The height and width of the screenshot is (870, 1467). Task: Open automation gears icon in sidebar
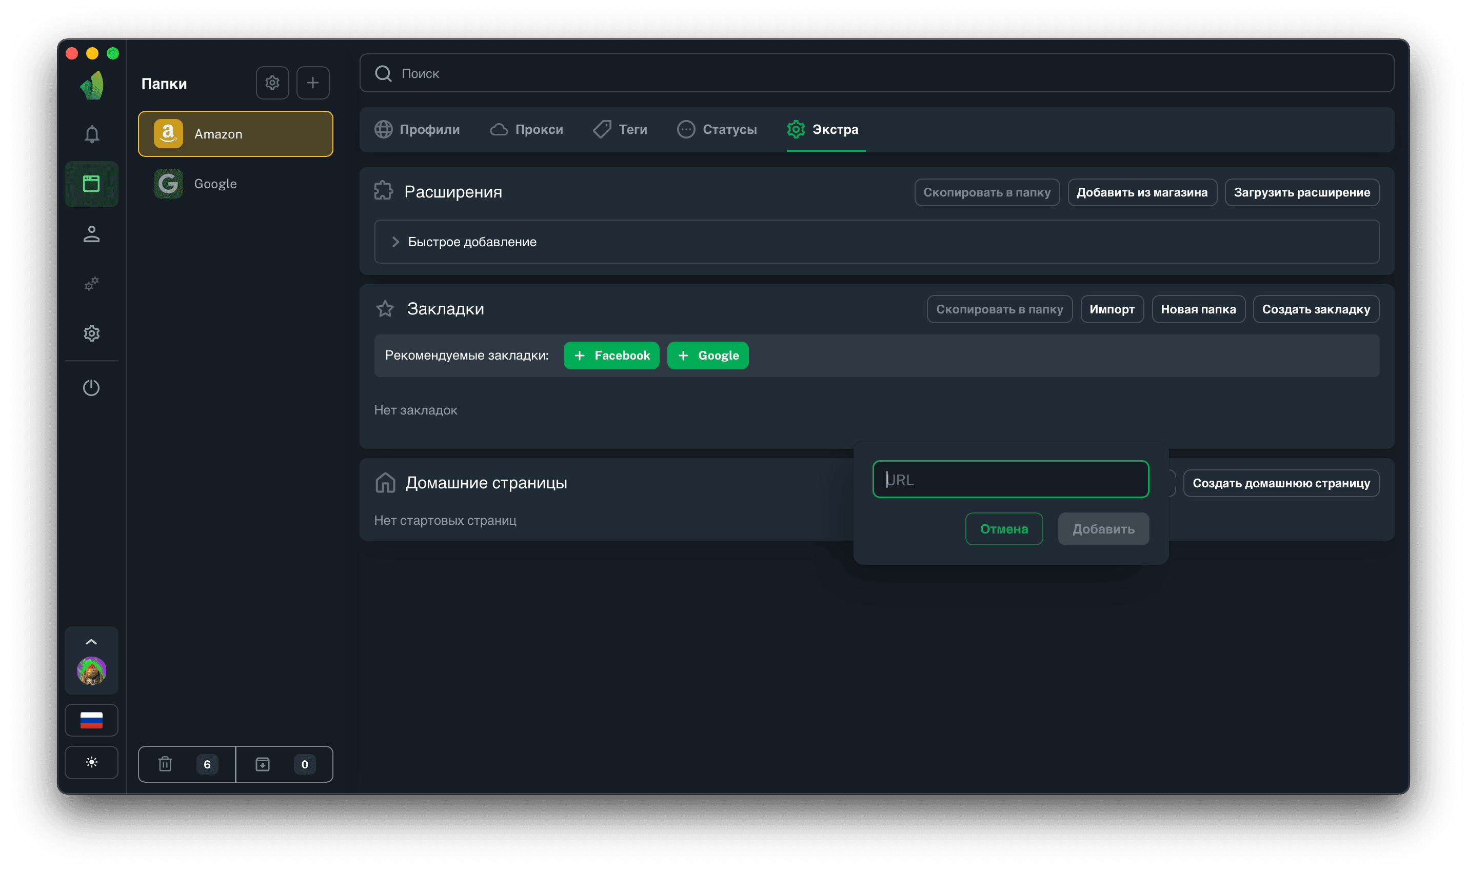coord(91,284)
